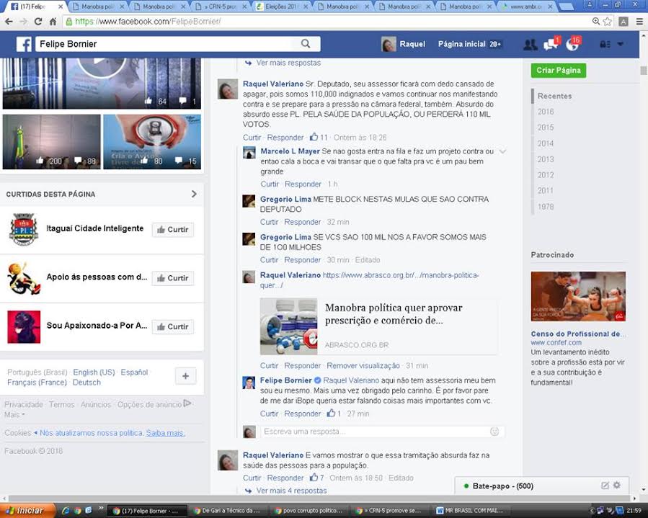Click the Facebook logo icon
Viewport: 648px width, 518px height.
(x=24, y=45)
